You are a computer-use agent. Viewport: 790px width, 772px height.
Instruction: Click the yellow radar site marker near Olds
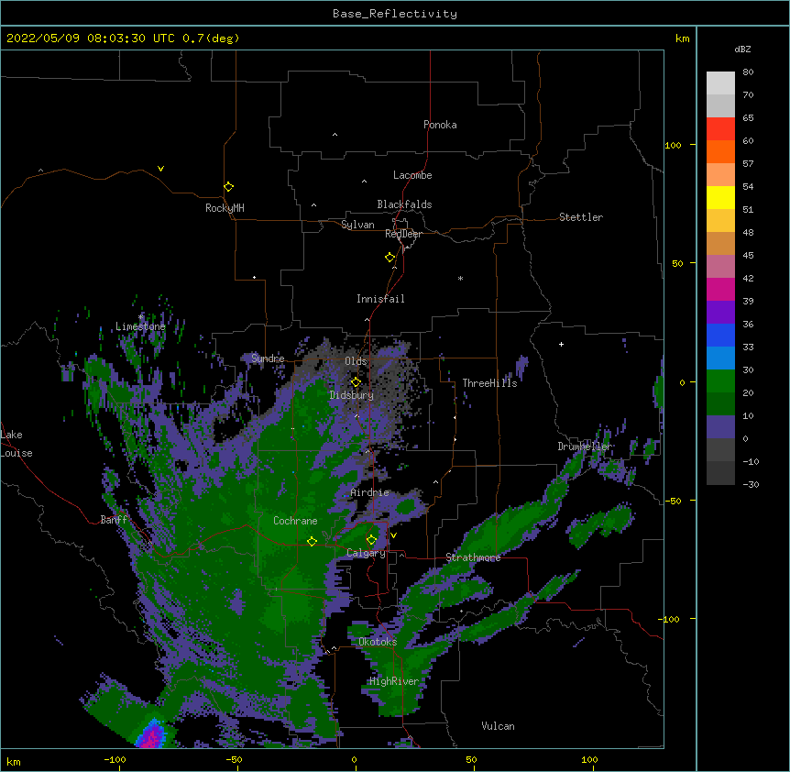click(x=356, y=381)
